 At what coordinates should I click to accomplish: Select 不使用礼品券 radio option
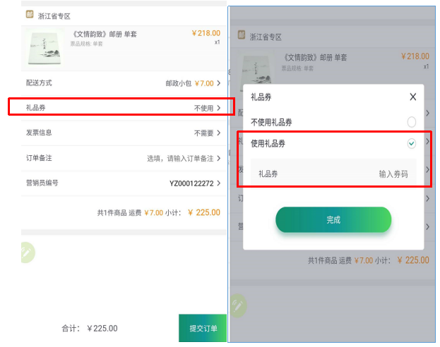[411, 122]
